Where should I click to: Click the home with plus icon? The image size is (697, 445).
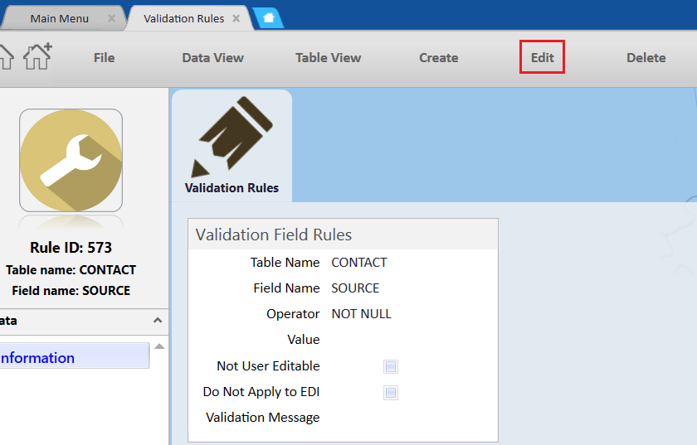[38, 56]
